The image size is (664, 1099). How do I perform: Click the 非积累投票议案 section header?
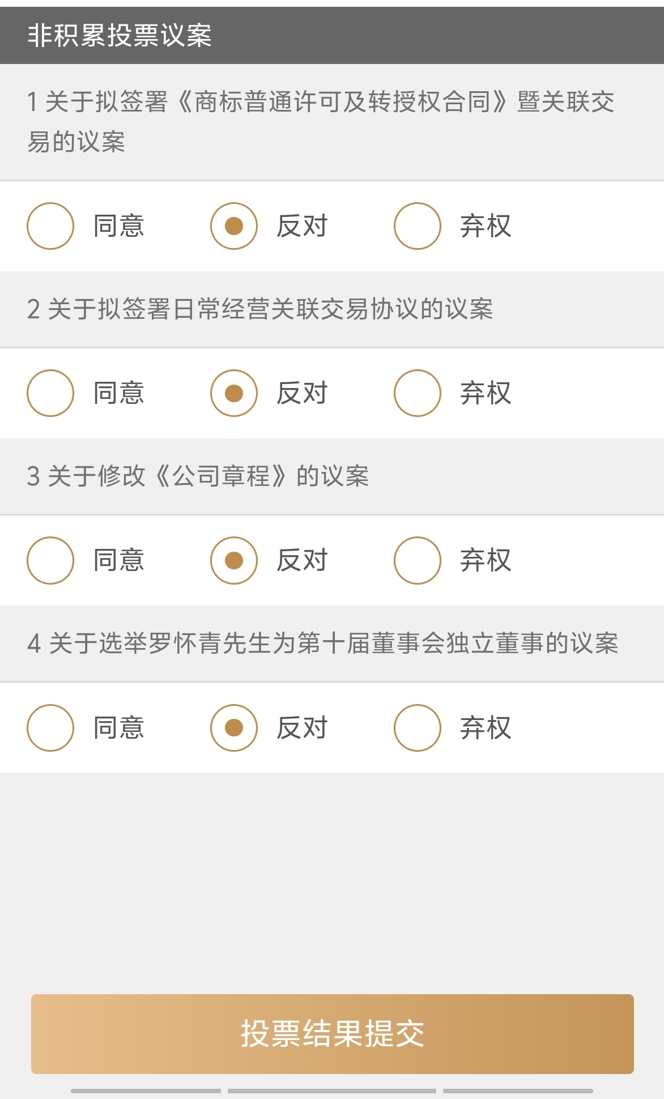[120, 36]
